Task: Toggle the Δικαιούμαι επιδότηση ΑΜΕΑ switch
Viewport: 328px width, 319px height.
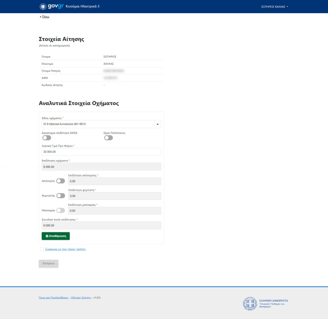Action: point(46,137)
